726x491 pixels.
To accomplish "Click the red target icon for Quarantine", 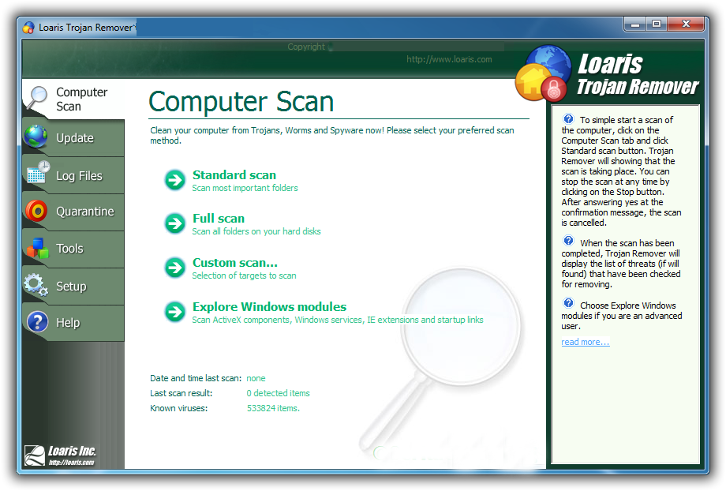I will coord(36,211).
